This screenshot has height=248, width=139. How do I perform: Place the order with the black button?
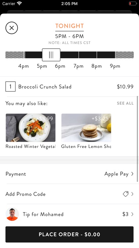69,234
